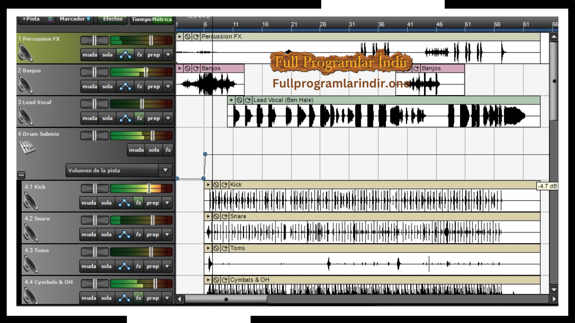This screenshot has height=323, width=575.
Task: Mute the 4.4 Cymbals & OH track
Action: point(88,298)
